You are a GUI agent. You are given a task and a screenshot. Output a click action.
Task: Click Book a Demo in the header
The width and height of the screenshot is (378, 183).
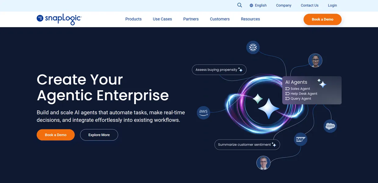pos(322,19)
